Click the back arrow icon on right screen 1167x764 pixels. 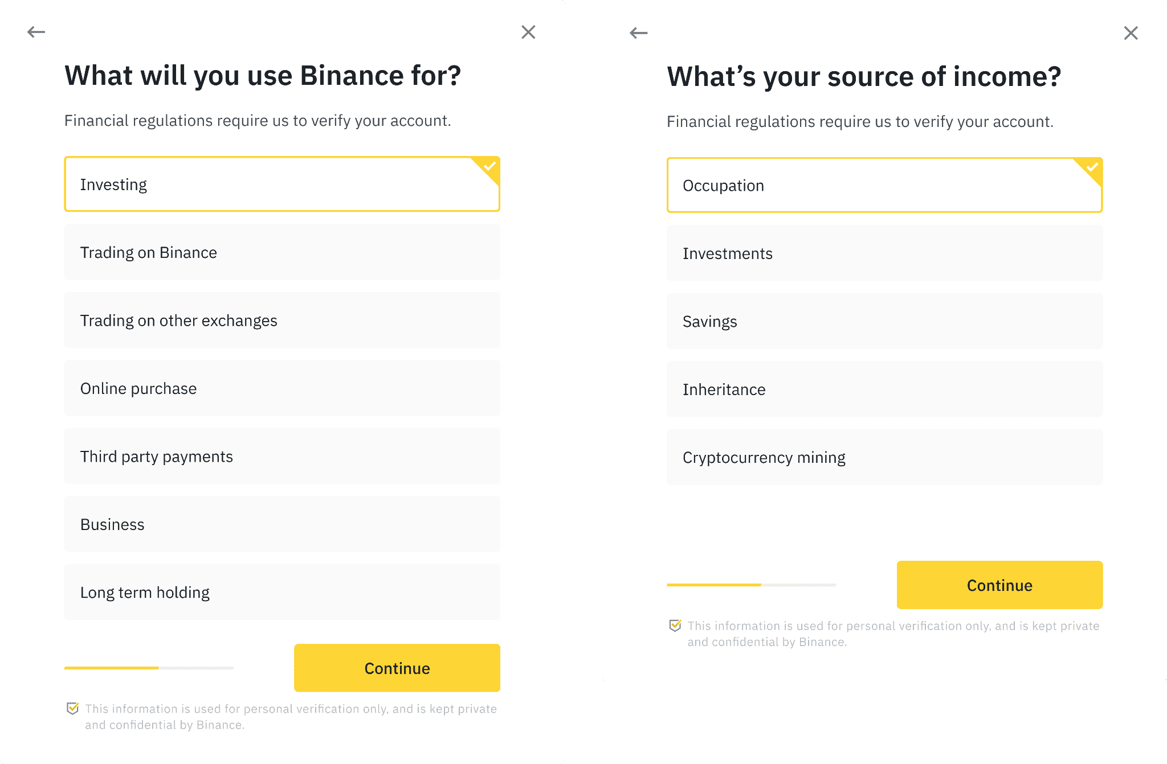639,32
